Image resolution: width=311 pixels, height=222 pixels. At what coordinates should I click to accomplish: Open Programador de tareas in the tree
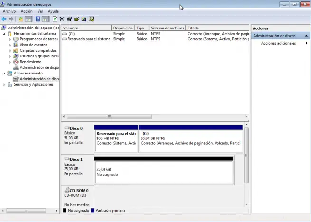click(x=38, y=39)
